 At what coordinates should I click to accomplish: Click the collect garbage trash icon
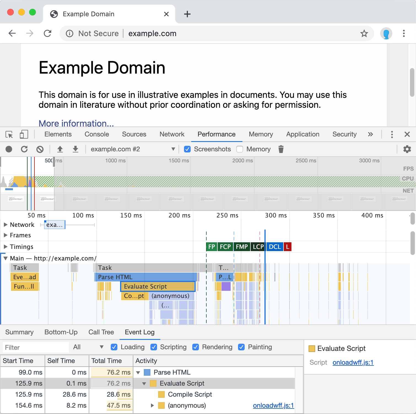(x=281, y=149)
